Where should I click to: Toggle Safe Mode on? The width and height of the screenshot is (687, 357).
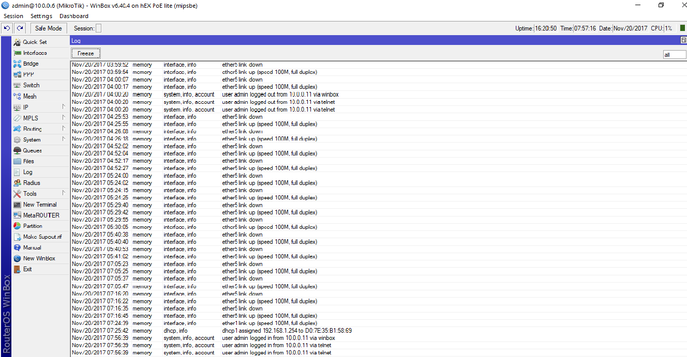tap(48, 28)
